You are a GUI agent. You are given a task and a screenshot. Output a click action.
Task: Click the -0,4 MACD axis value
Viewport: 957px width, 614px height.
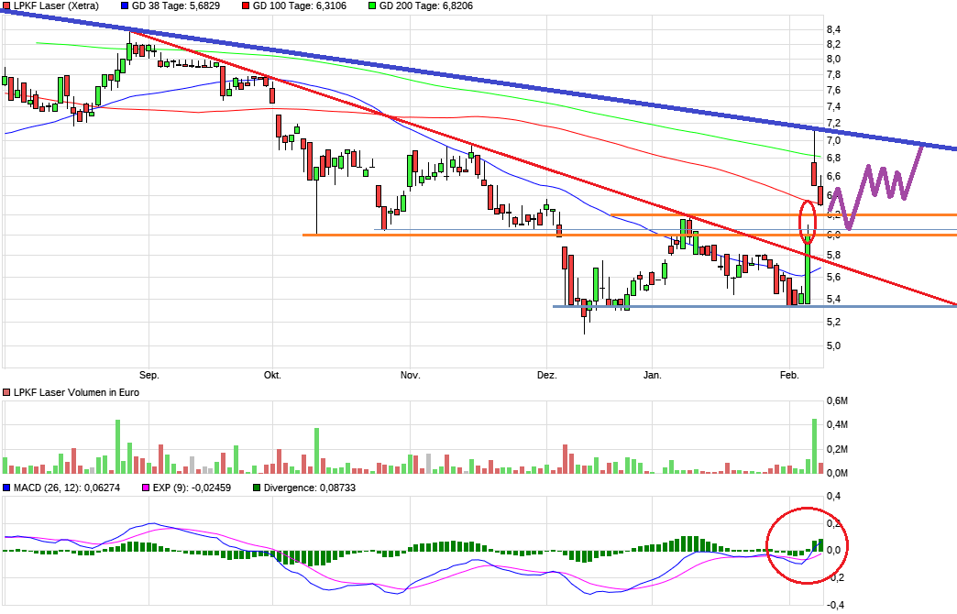click(x=835, y=606)
